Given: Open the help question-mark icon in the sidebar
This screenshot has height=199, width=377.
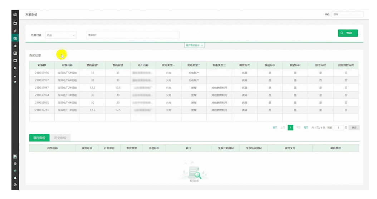Looking at the screenshot, I should point(15,185).
